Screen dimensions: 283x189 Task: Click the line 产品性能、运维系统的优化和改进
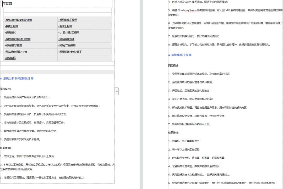pos(189,91)
